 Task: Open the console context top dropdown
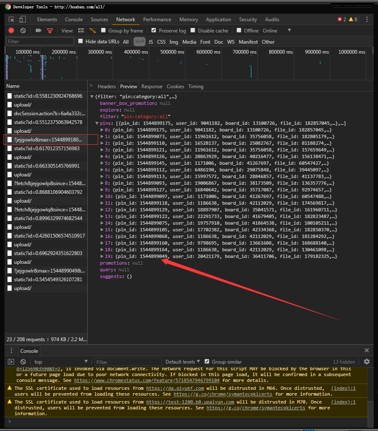pyautogui.click(x=61, y=362)
